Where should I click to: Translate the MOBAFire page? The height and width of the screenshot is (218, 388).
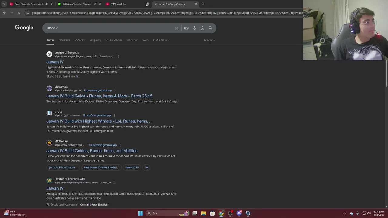click(103, 145)
